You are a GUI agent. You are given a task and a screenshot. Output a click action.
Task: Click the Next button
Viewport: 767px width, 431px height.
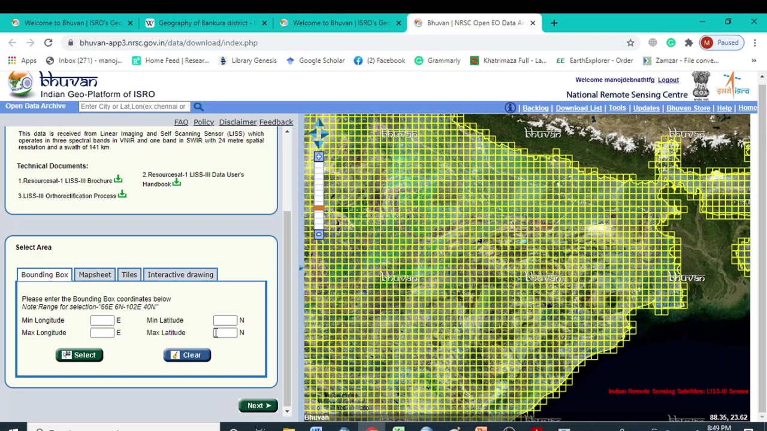point(258,406)
